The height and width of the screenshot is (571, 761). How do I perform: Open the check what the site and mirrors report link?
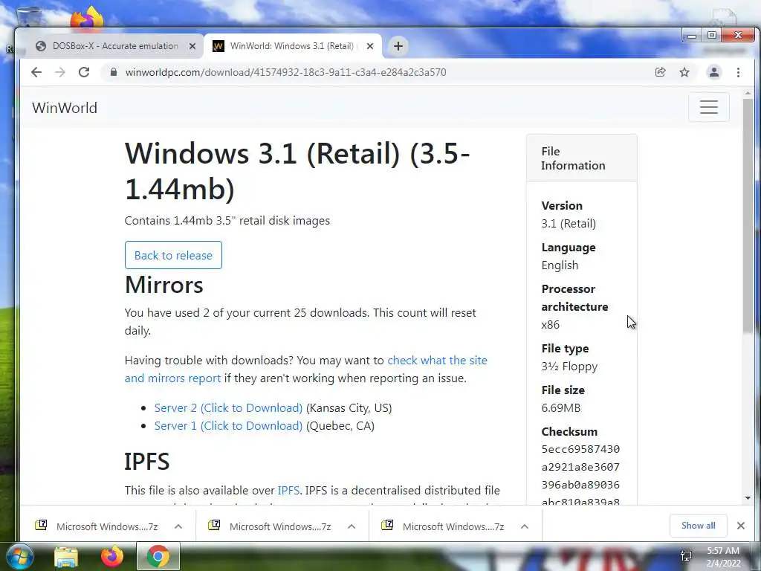[305, 369]
